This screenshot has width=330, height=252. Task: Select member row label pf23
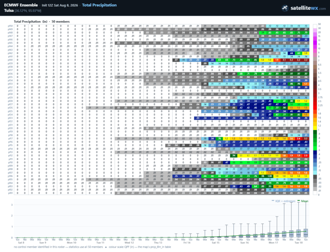click(10, 118)
